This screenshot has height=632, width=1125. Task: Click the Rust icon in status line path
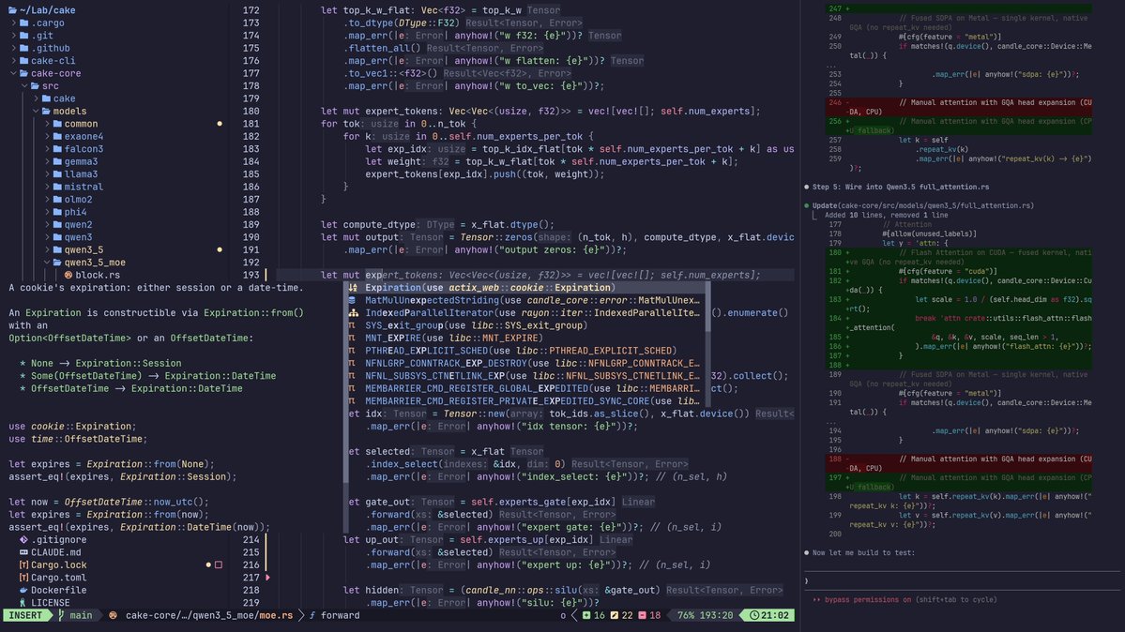click(x=113, y=615)
